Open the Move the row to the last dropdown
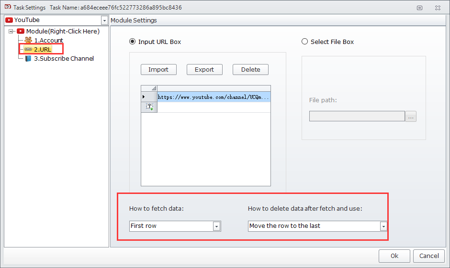The height and width of the screenshot is (268, 450). pyautogui.click(x=383, y=226)
